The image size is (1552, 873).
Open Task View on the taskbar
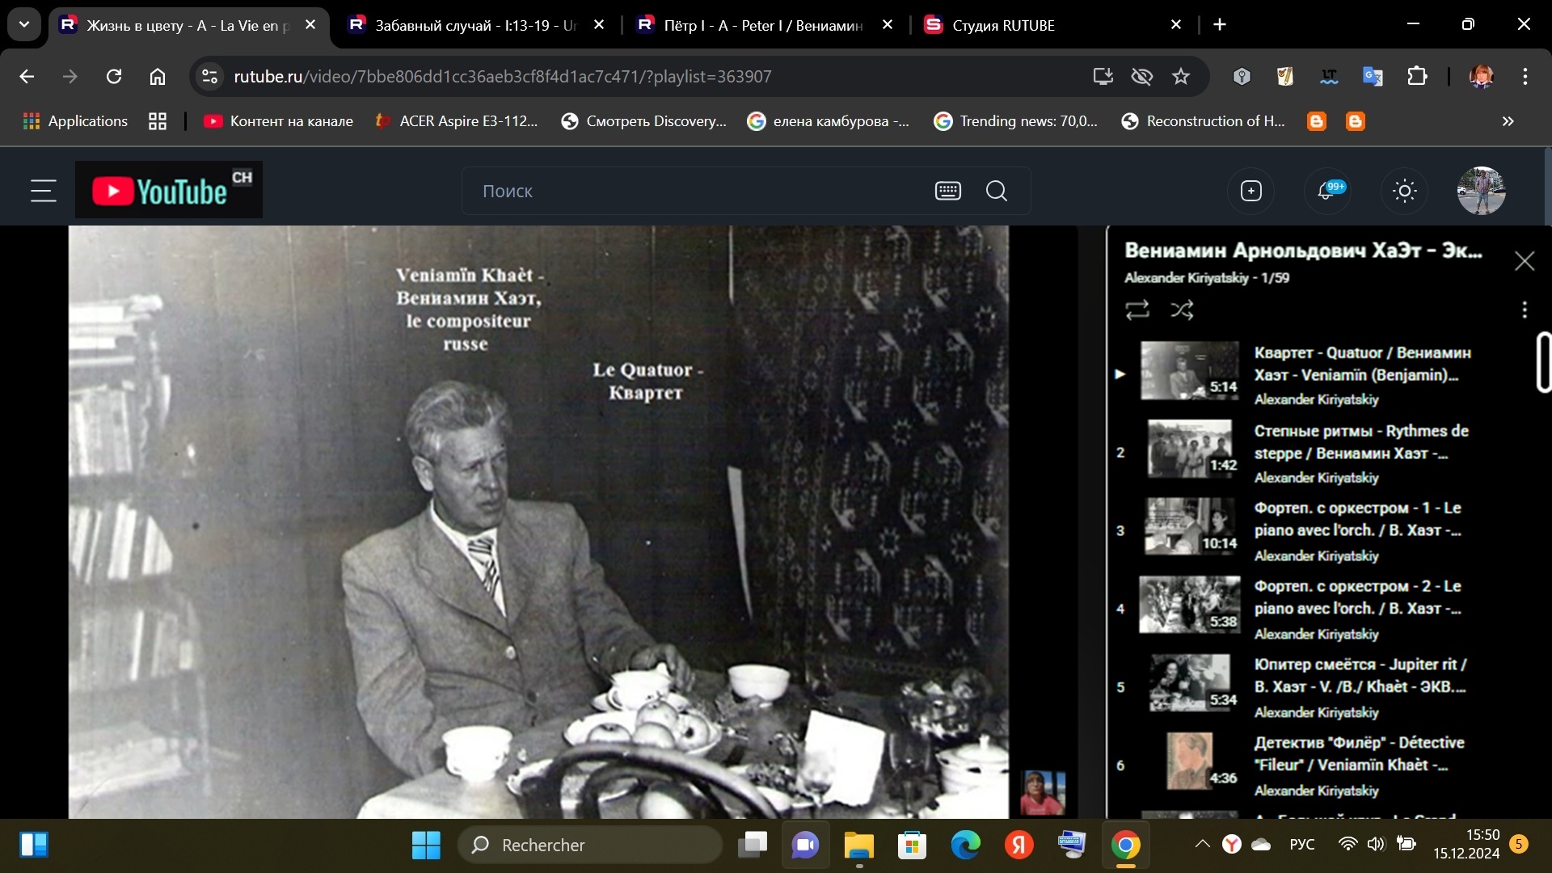tap(753, 845)
